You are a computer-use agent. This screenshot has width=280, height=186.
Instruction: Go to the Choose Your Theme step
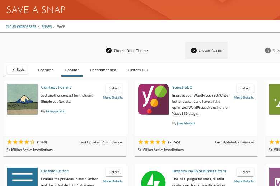click(x=131, y=50)
